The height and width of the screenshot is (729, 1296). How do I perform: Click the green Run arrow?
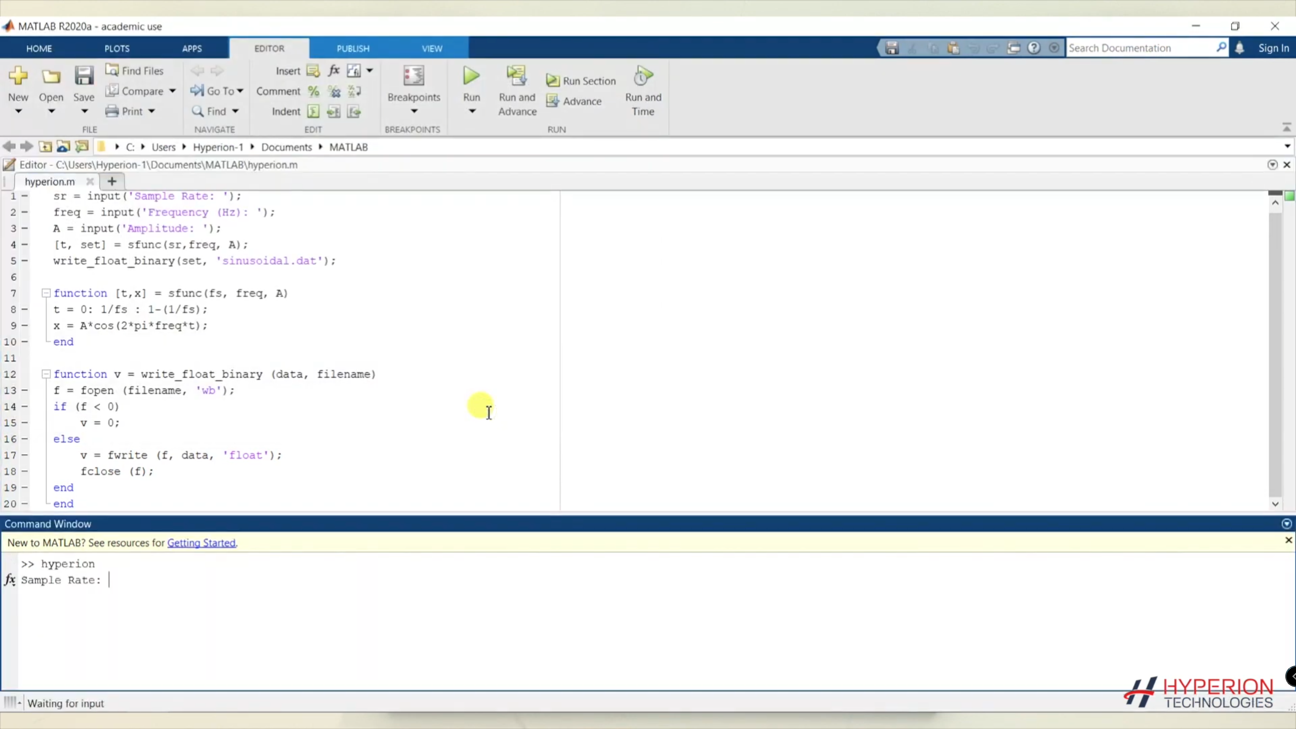point(471,76)
